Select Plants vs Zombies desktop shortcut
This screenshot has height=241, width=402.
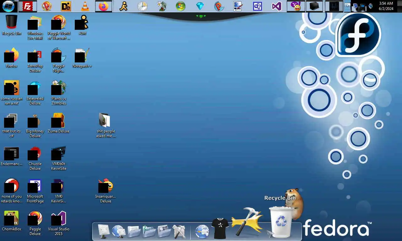(59, 93)
